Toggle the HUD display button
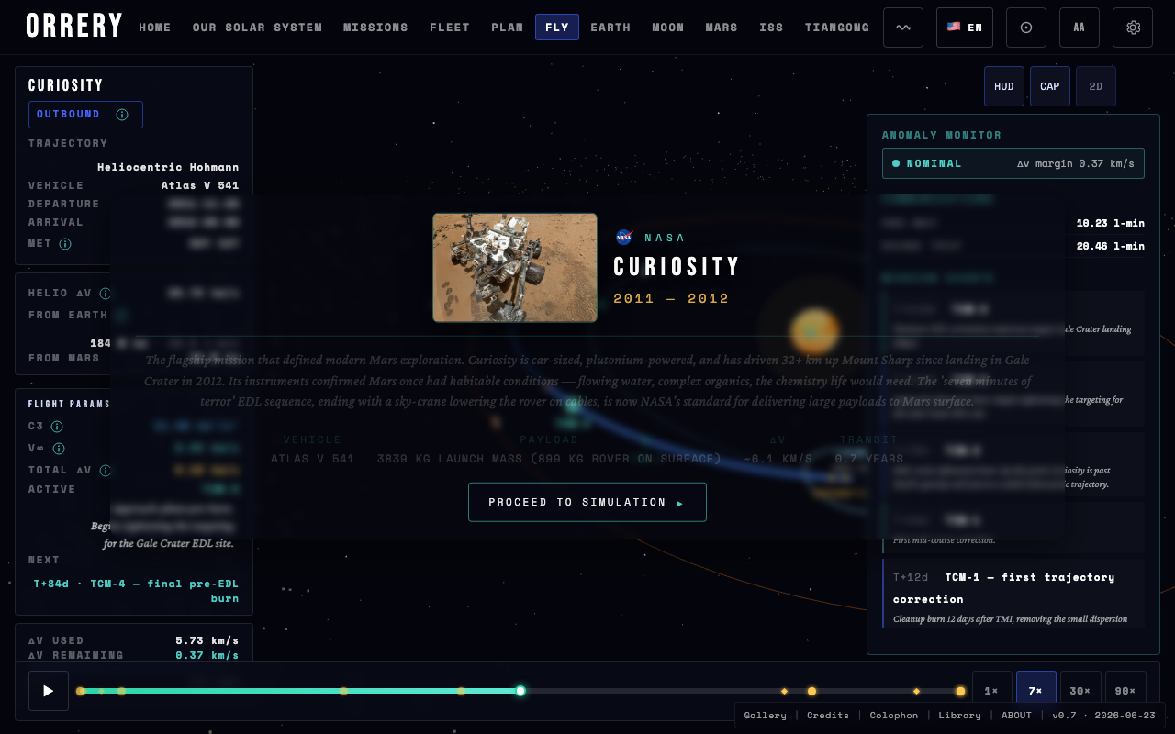 click(x=1004, y=86)
